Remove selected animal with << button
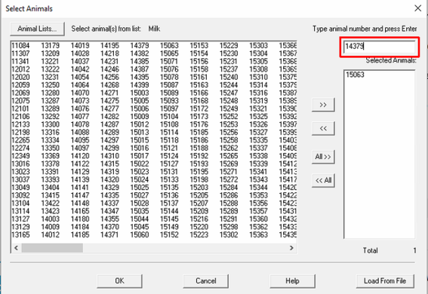 pos(323,128)
